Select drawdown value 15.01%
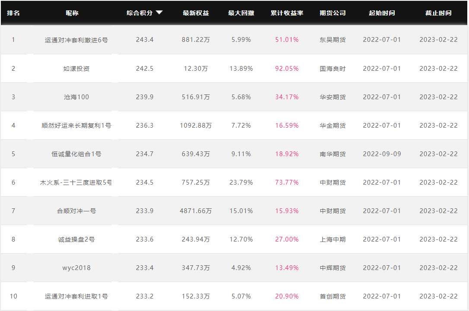Image resolution: width=469 pixels, height=311 pixels. pos(241,211)
